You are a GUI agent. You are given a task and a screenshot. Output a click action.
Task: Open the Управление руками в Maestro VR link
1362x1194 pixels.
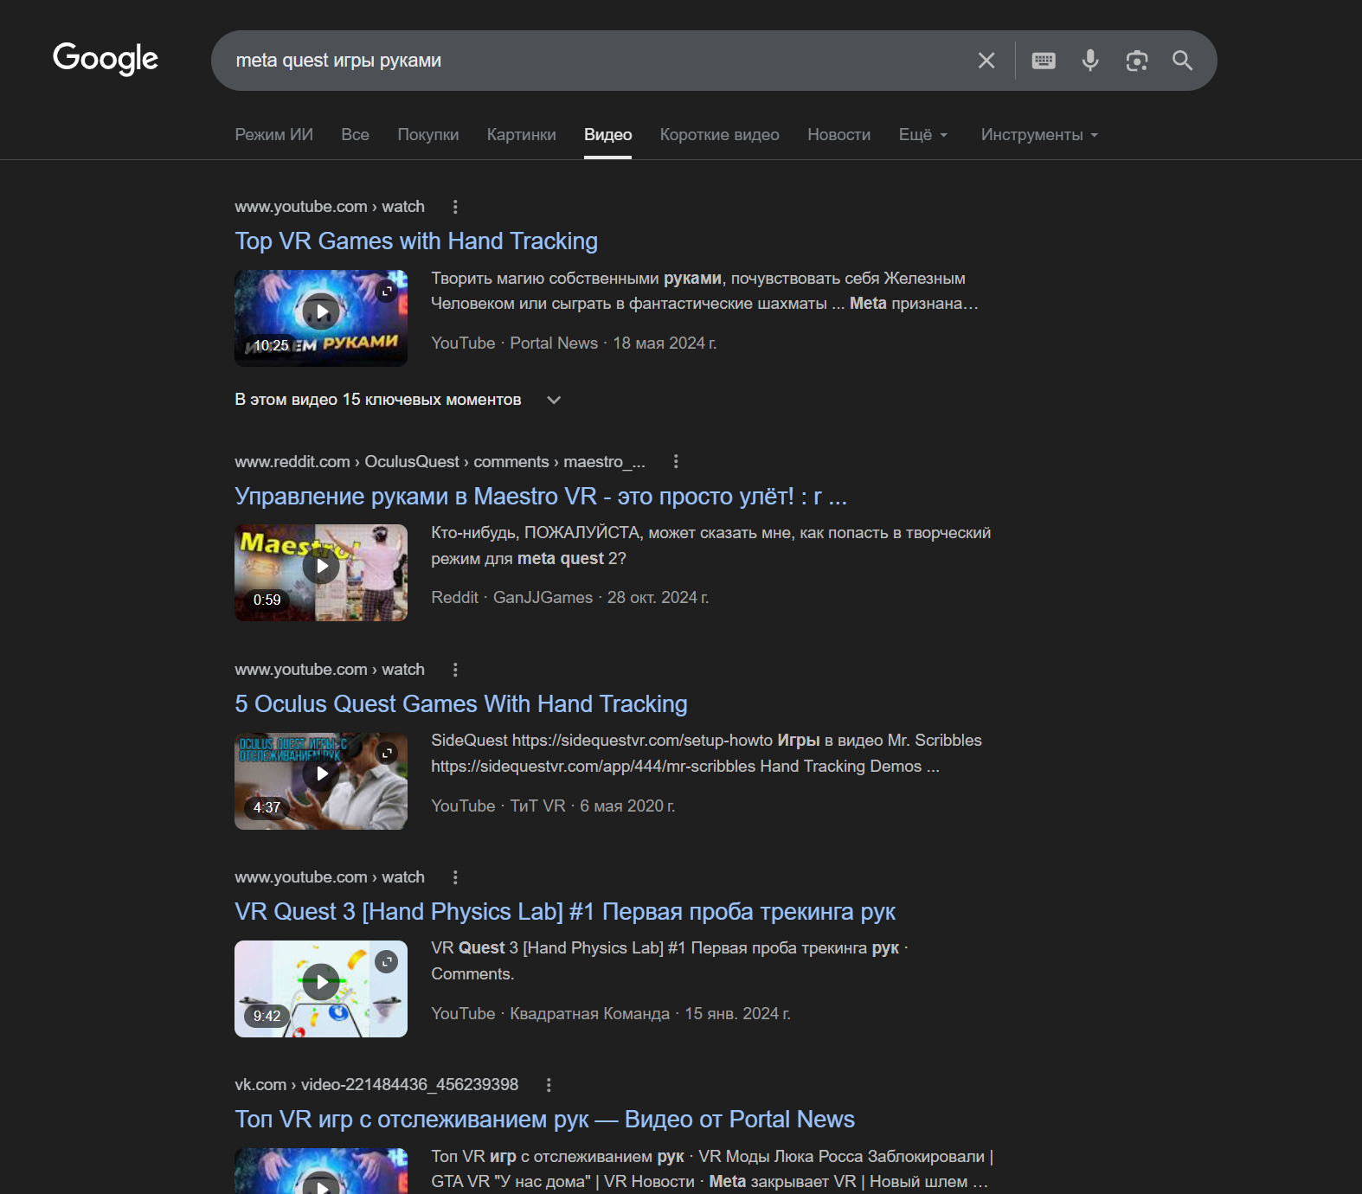point(541,497)
